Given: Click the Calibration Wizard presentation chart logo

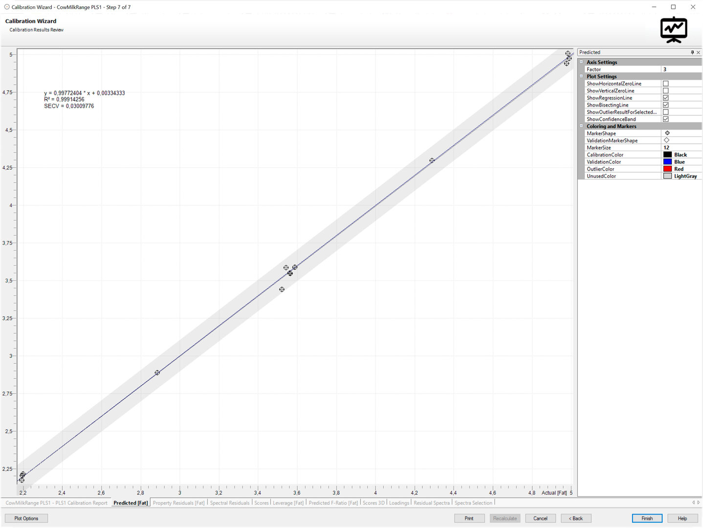Looking at the screenshot, I should coord(674,29).
